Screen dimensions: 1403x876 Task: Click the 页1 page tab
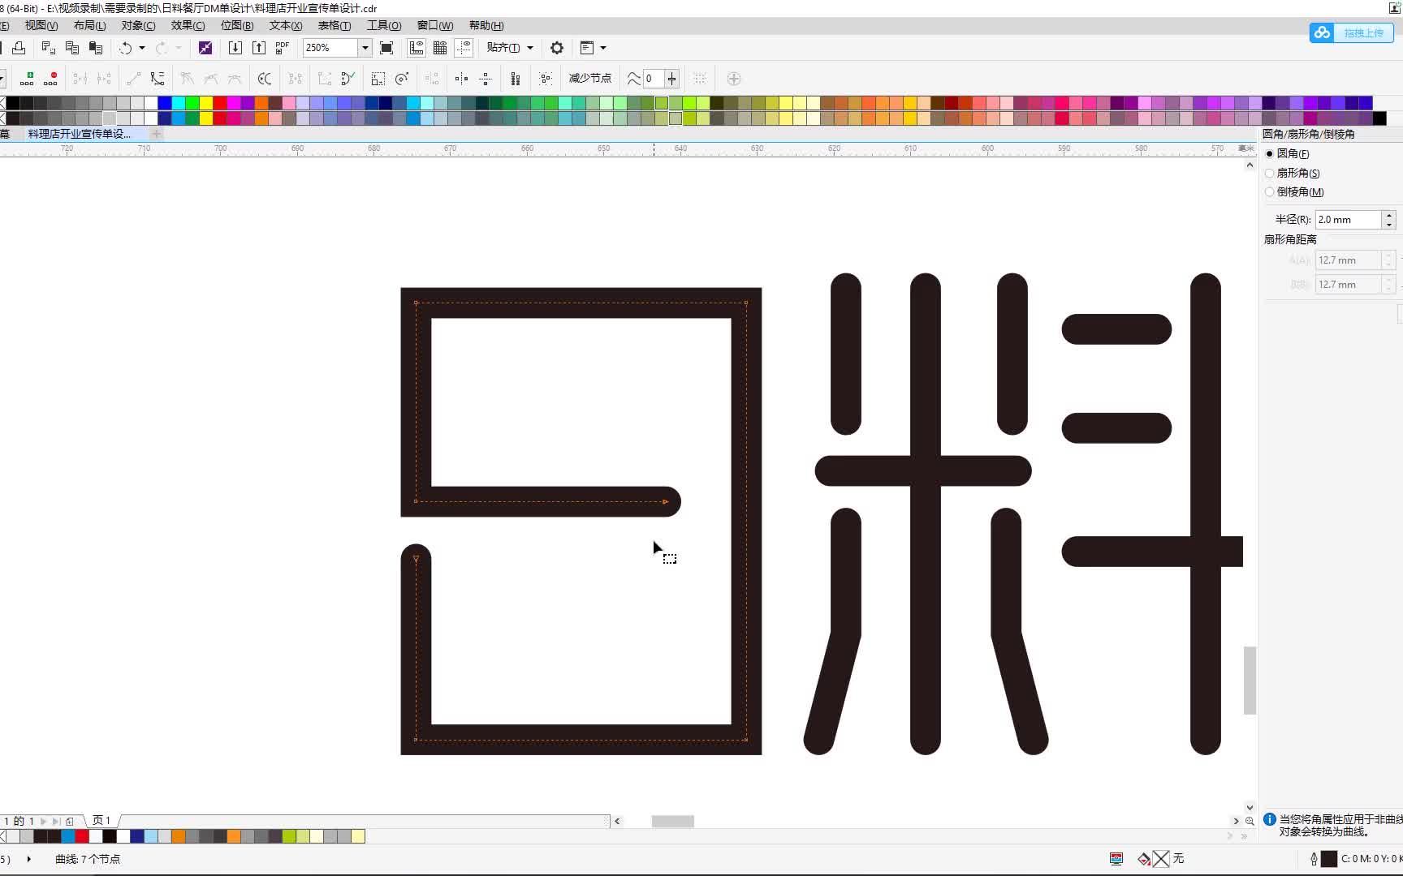[101, 821]
